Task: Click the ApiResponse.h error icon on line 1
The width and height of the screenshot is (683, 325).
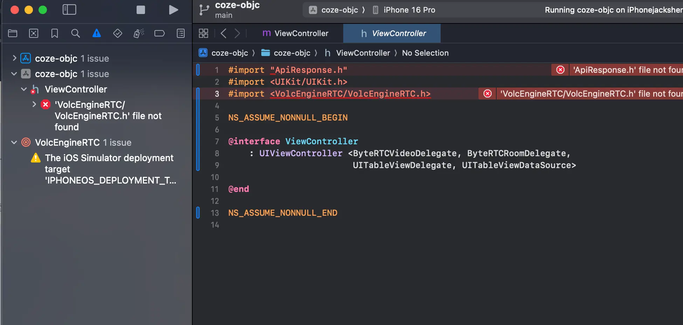Action: (560, 70)
